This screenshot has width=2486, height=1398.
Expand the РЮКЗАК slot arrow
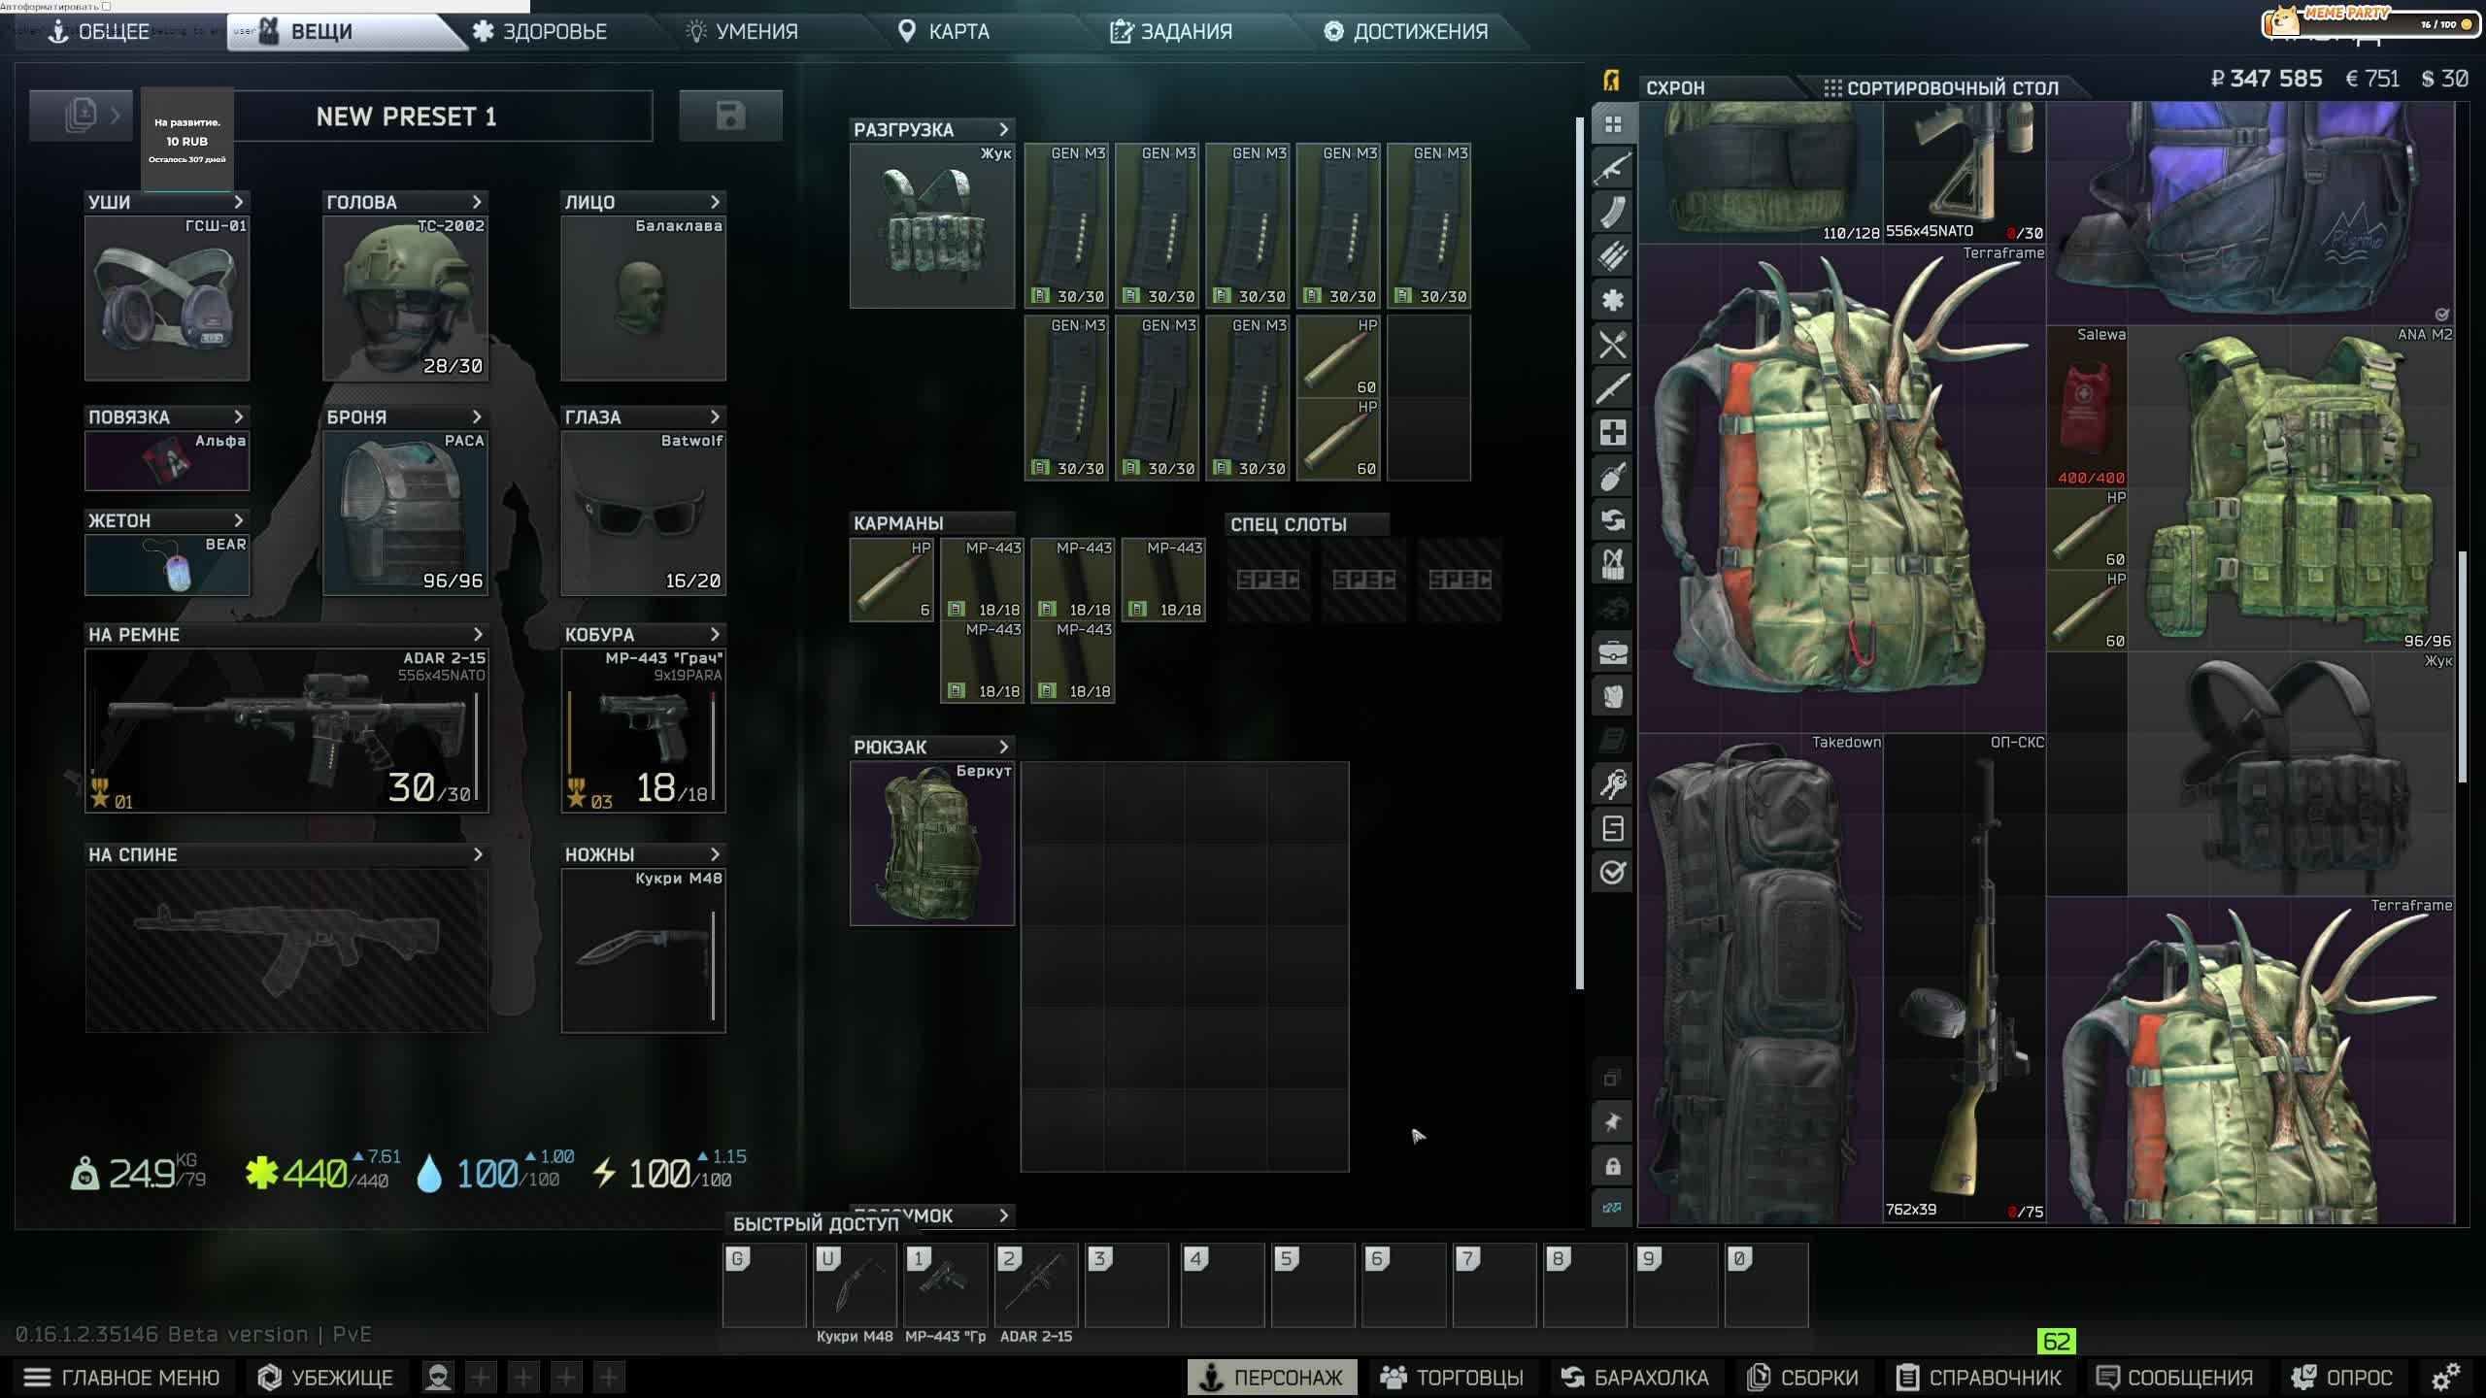[x=1004, y=747]
